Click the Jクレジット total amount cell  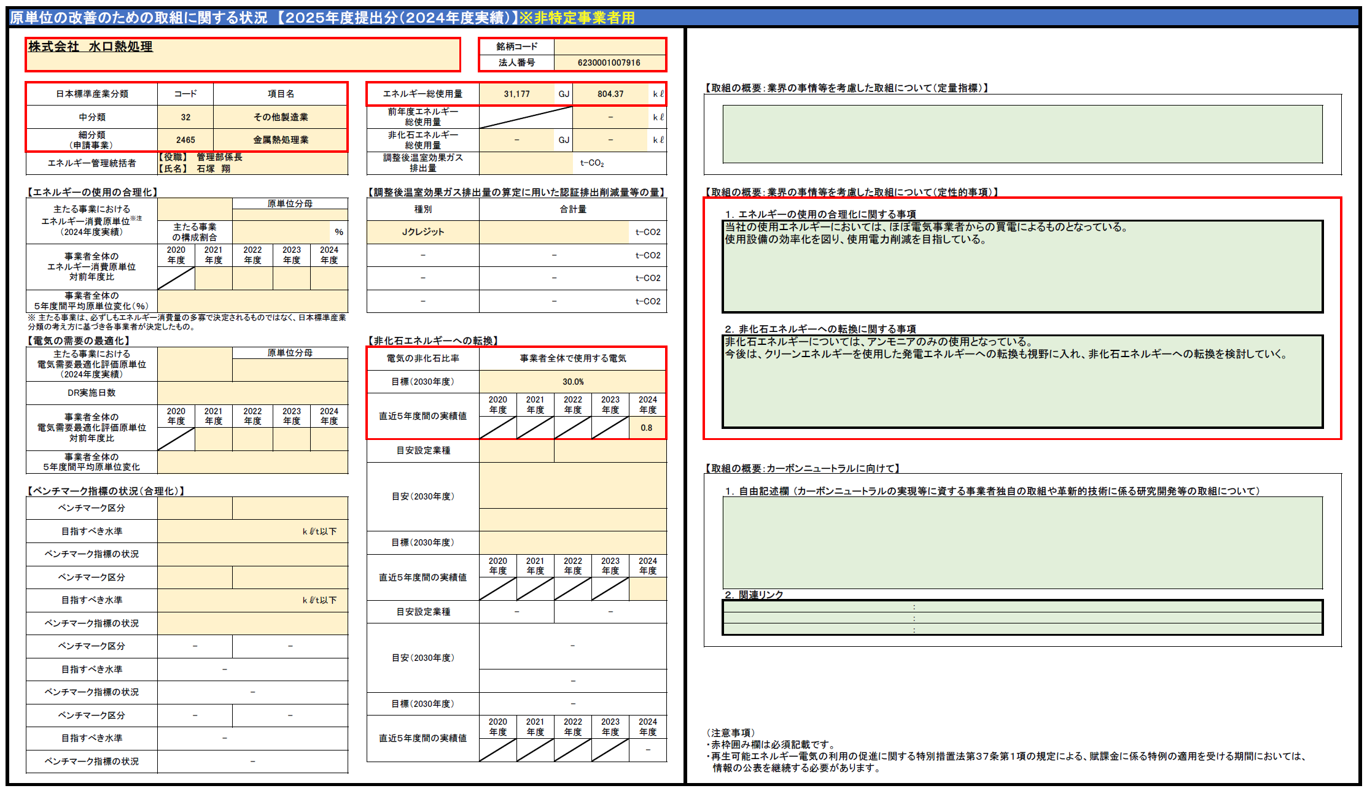pyautogui.click(x=553, y=232)
